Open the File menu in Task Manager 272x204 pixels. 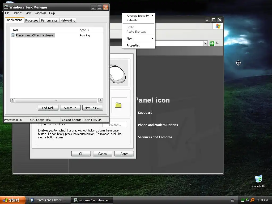pos(7,13)
